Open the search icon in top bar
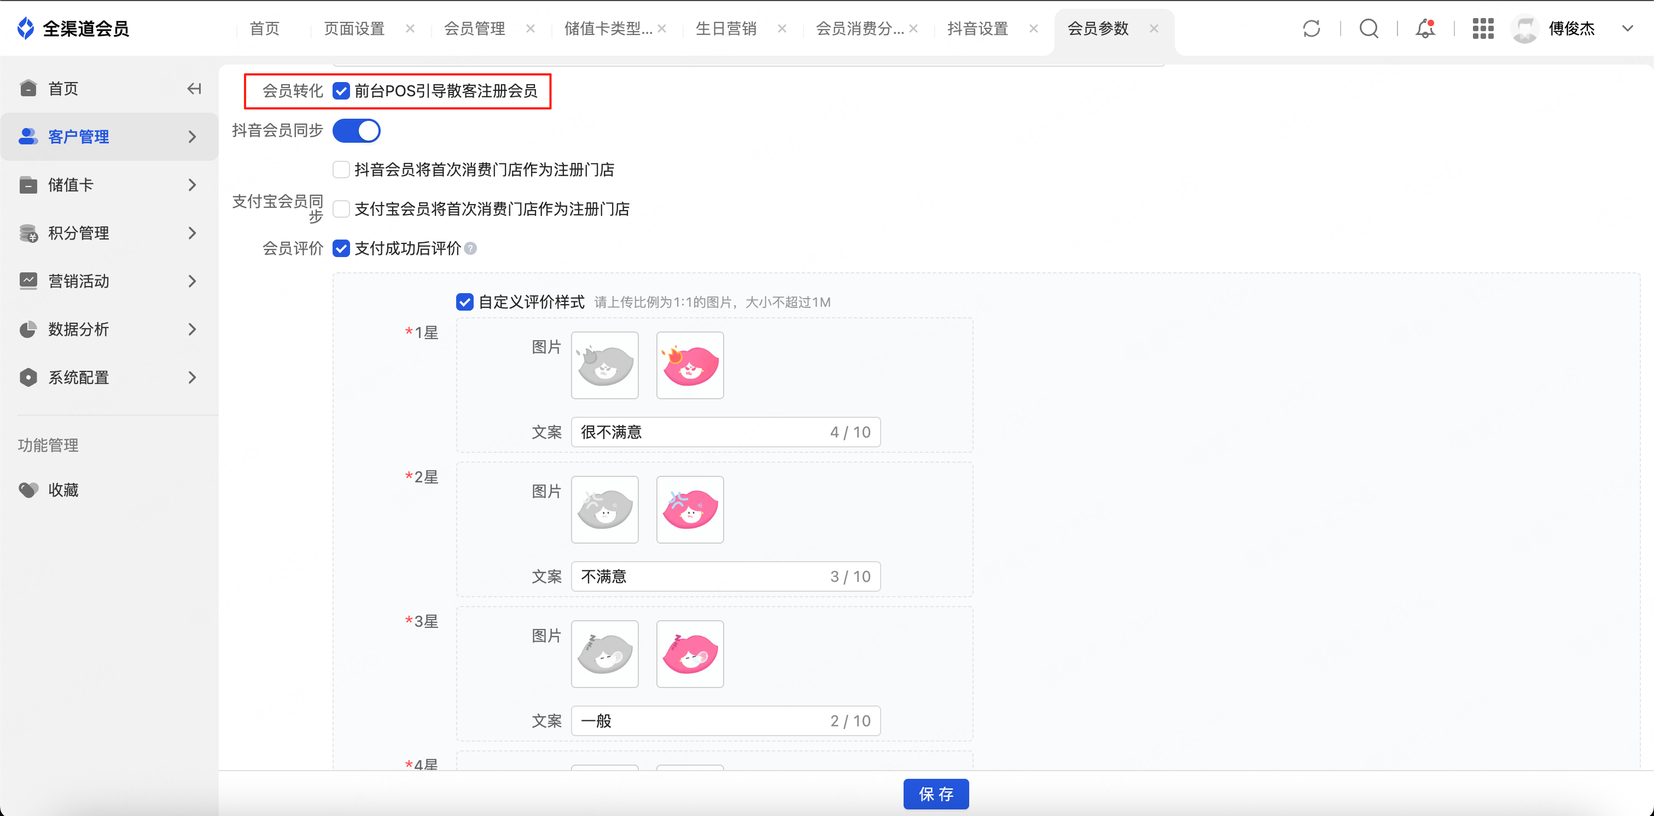 click(1369, 28)
